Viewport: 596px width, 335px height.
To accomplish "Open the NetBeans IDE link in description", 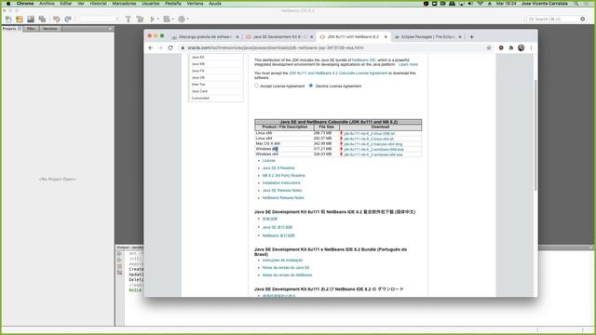I will tap(363, 60).
